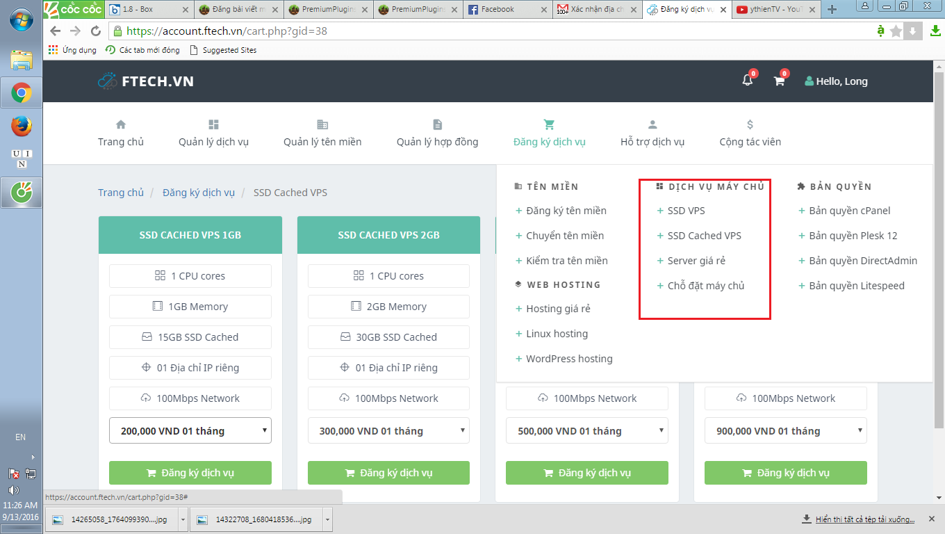Open the Windows Start menu
This screenshot has height=534, width=945.
click(x=21, y=19)
